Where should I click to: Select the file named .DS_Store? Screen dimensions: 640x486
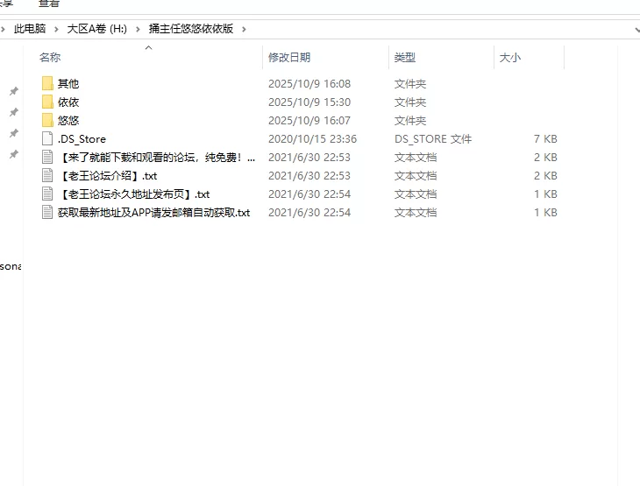click(82, 139)
